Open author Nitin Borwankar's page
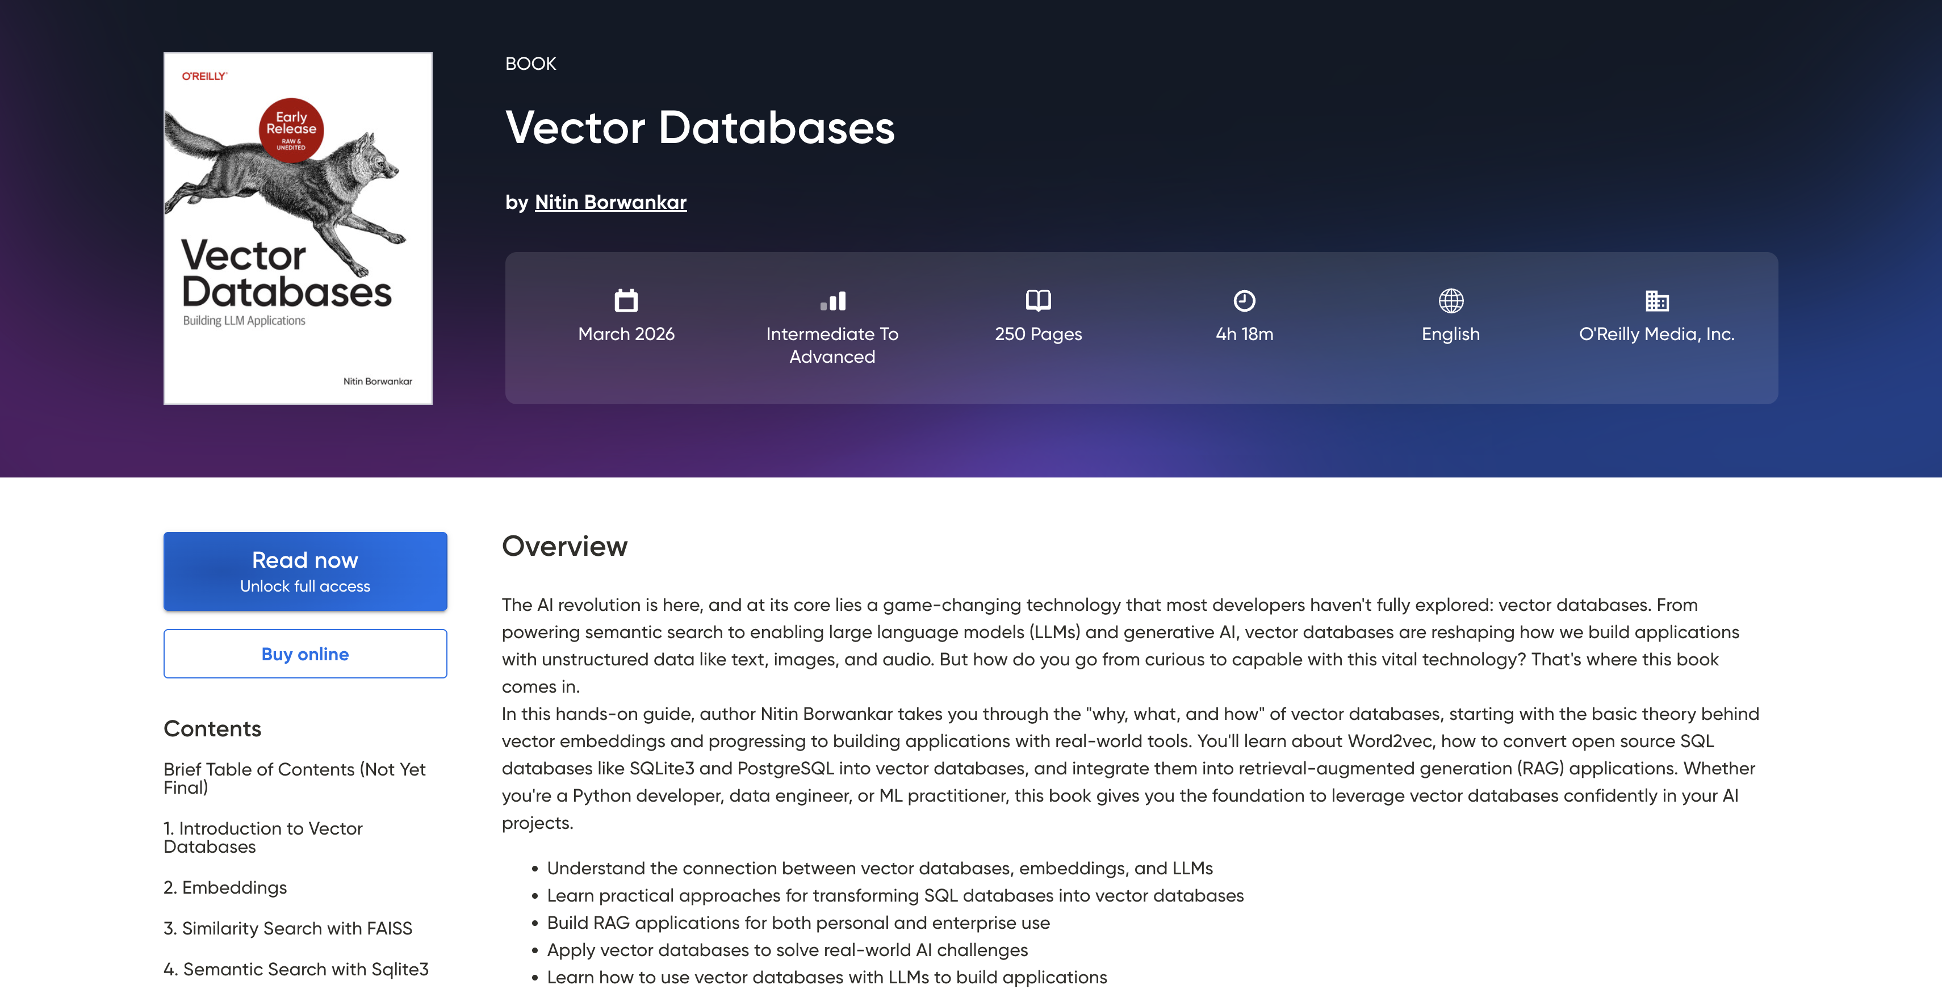 pyautogui.click(x=610, y=202)
